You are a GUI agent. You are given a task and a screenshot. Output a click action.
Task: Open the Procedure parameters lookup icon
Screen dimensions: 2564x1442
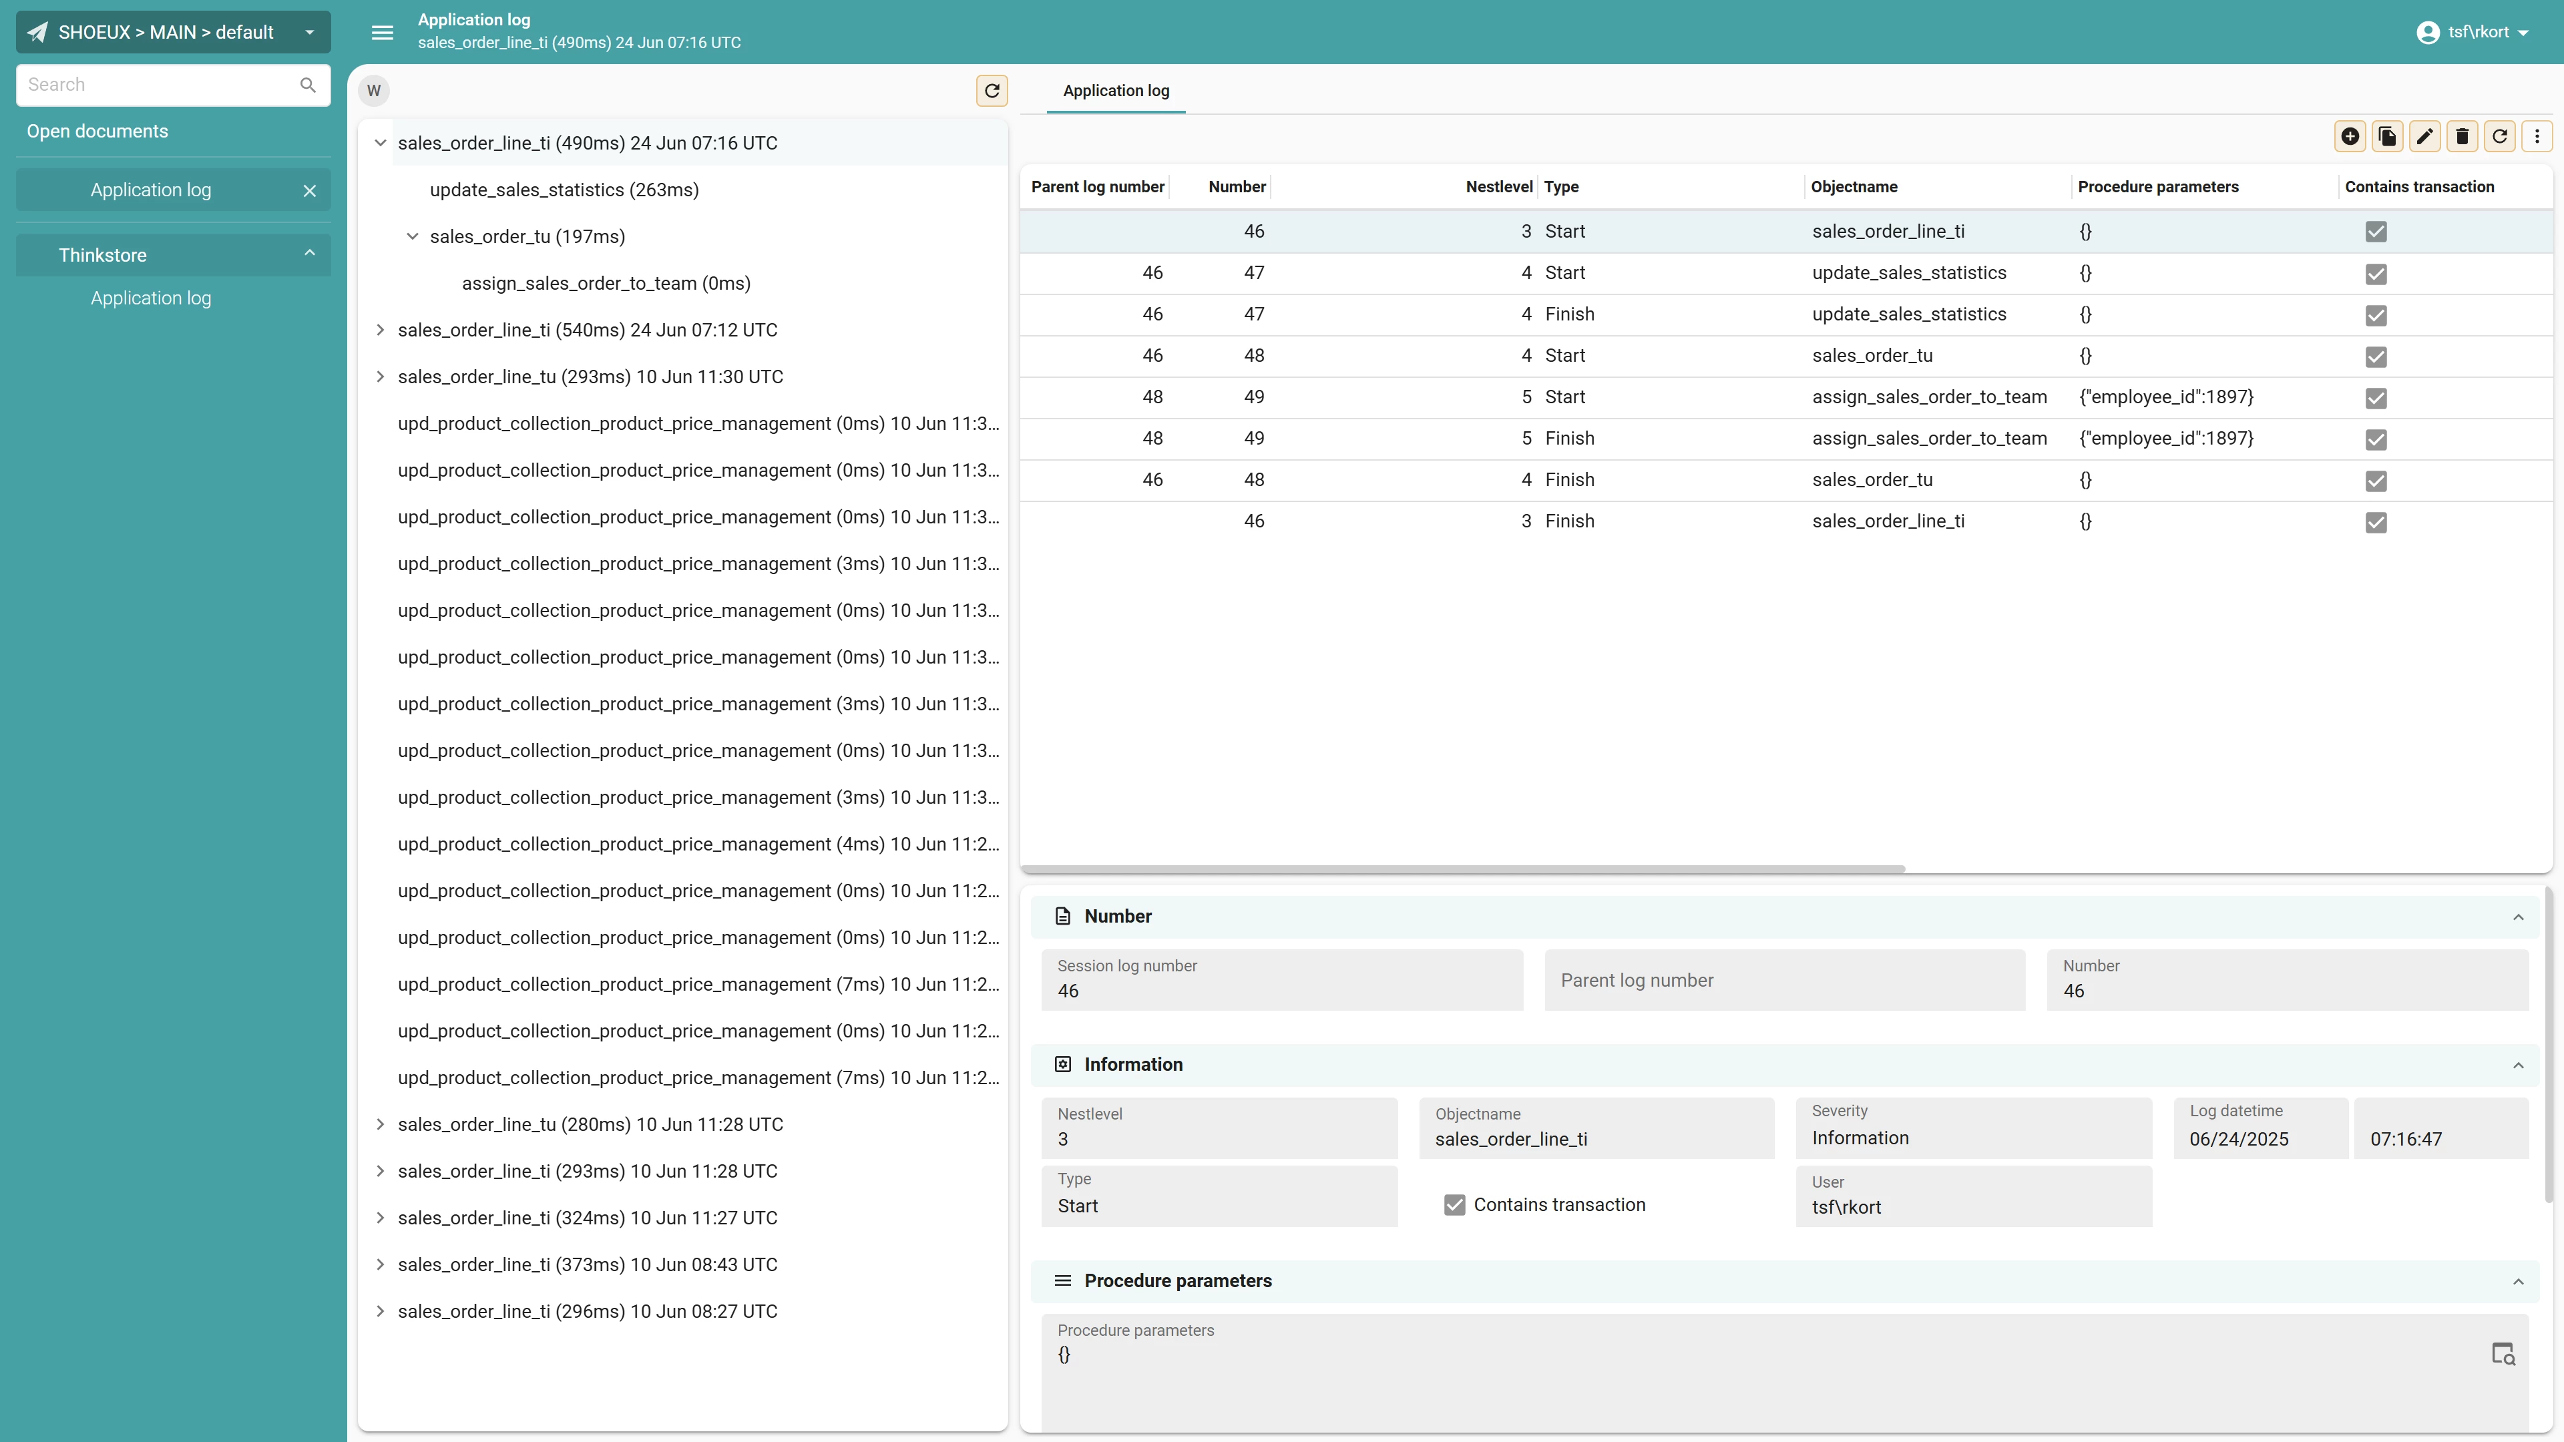2503,1353
